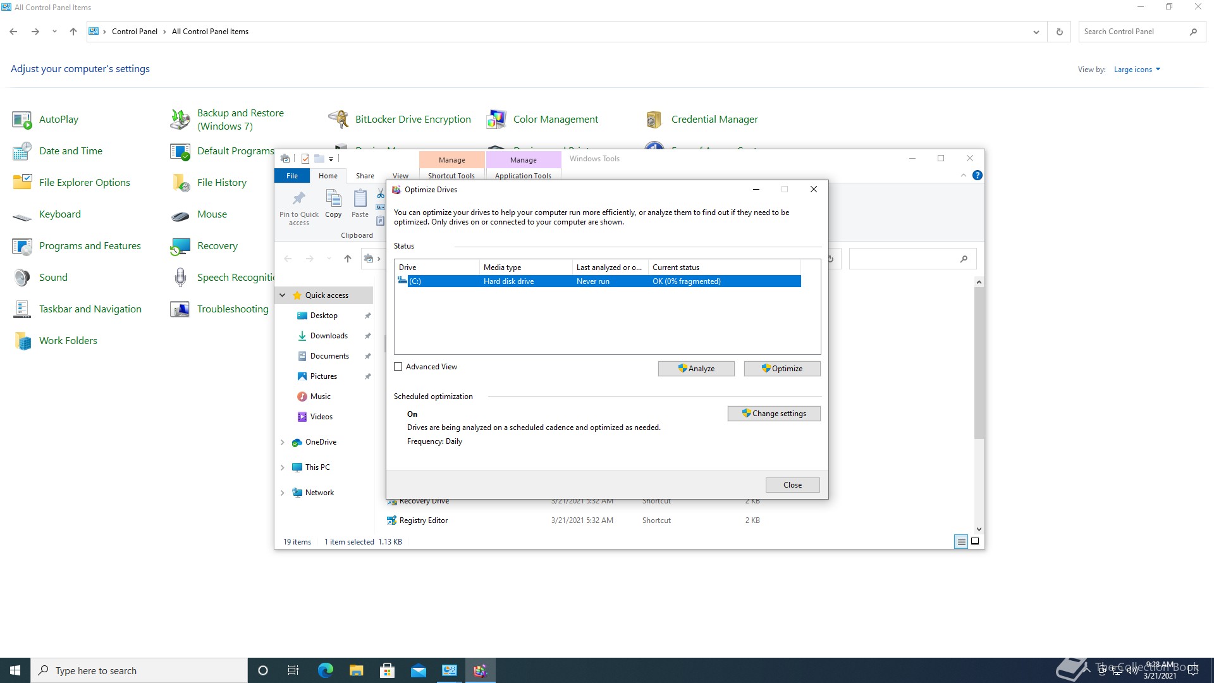Open the File tab

292,176
